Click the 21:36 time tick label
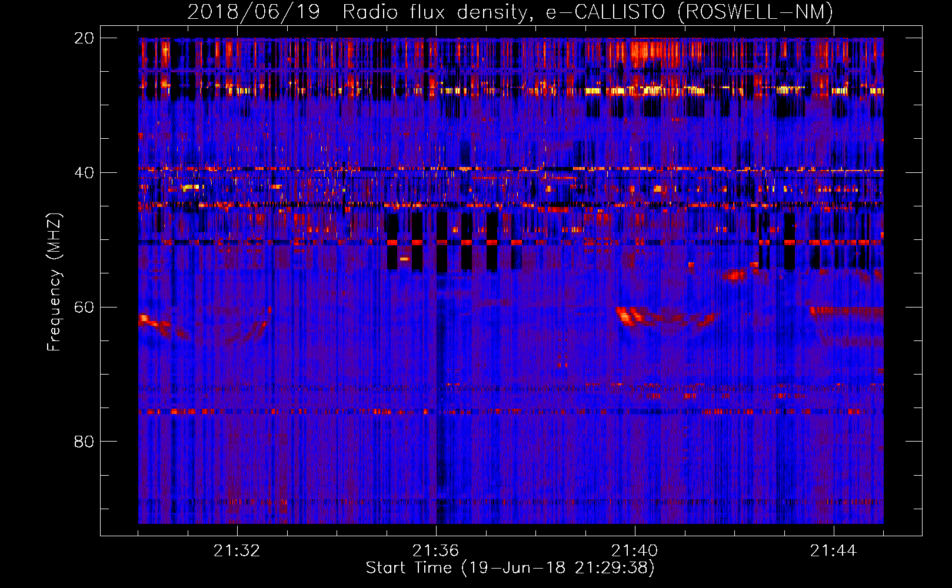The image size is (952, 588). tap(435, 550)
